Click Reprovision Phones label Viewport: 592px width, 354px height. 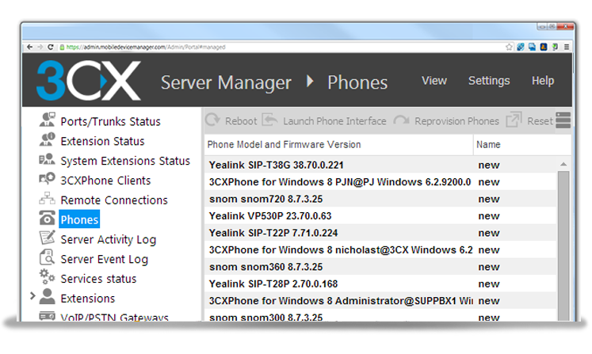tap(456, 121)
